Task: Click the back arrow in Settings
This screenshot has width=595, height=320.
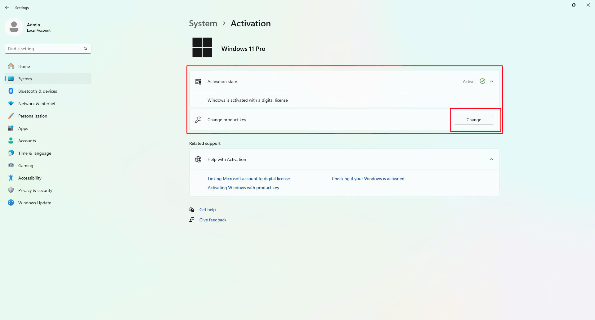Action: [x=7, y=7]
